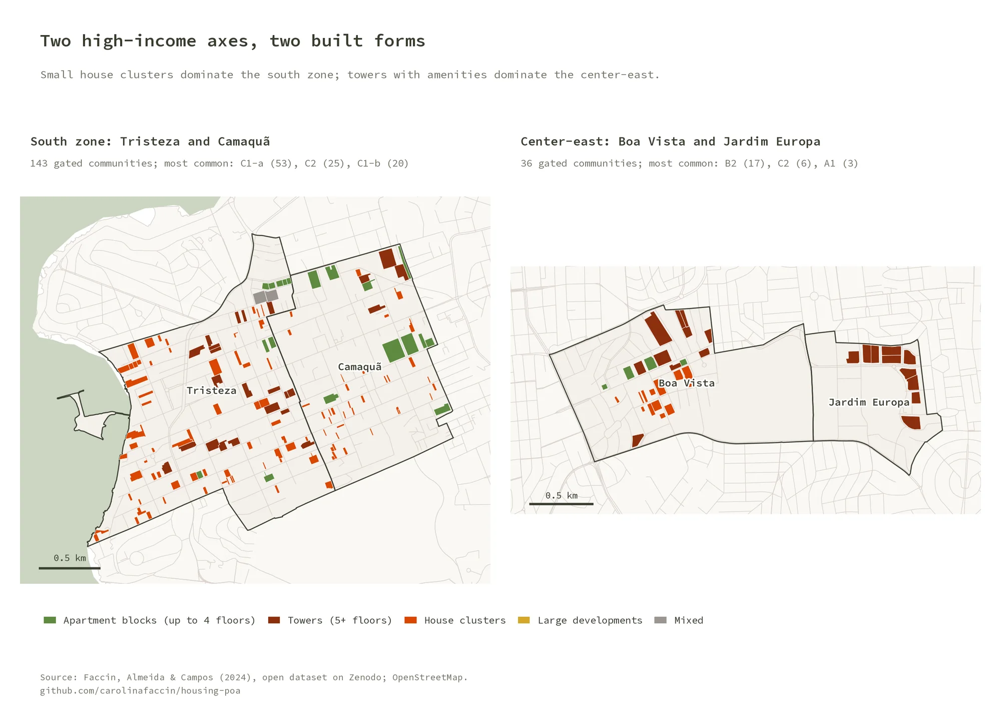Select the 'Large developments' legend label
1001x701 pixels.
coord(590,620)
